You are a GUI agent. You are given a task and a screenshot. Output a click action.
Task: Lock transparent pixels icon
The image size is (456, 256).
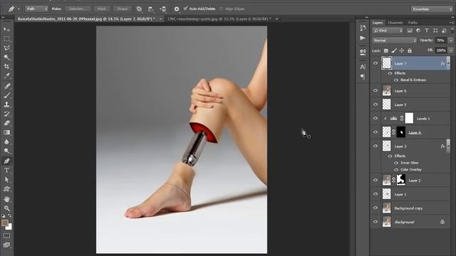pos(386,50)
